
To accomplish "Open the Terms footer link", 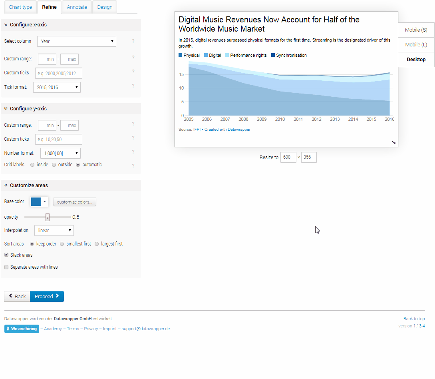I will pyautogui.click(x=73, y=329).
